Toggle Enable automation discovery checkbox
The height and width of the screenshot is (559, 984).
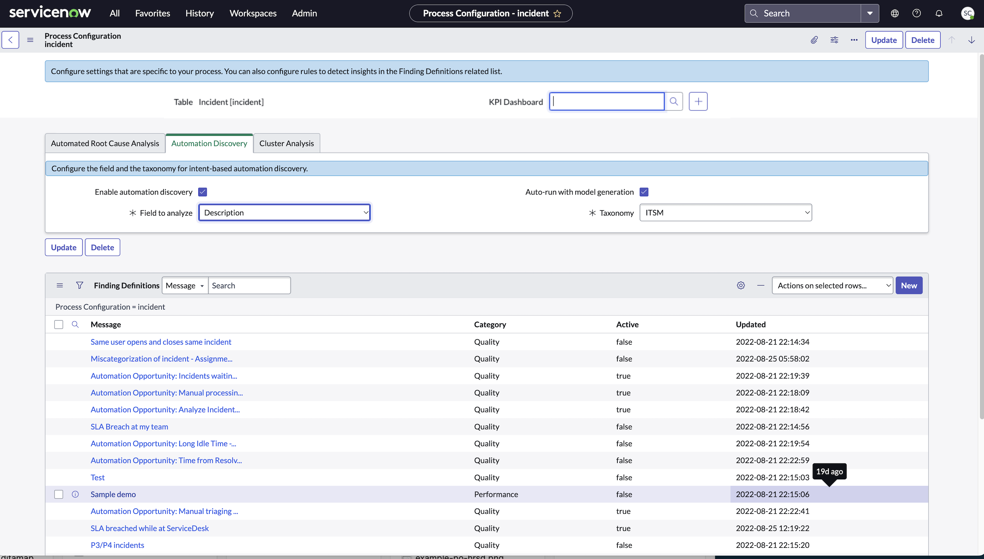pyautogui.click(x=203, y=192)
